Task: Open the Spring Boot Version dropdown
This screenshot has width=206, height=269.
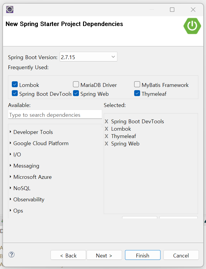Action: point(88,57)
